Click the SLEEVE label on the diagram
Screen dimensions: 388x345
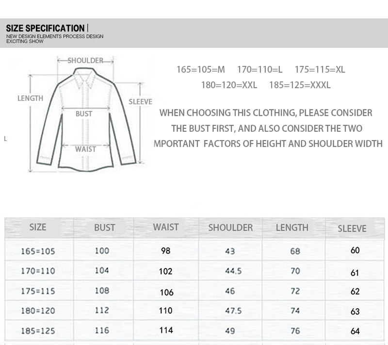(140, 102)
